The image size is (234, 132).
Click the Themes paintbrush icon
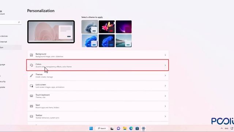[x=31, y=76]
